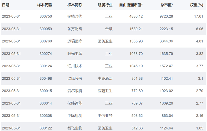Click free-float value 1058.70

coord(136,54)
